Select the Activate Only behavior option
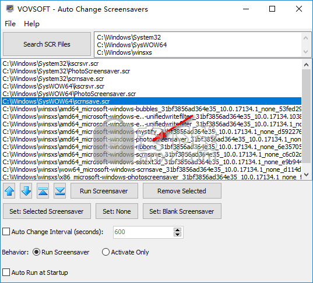 pyautogui.click(x=105, y=252)
